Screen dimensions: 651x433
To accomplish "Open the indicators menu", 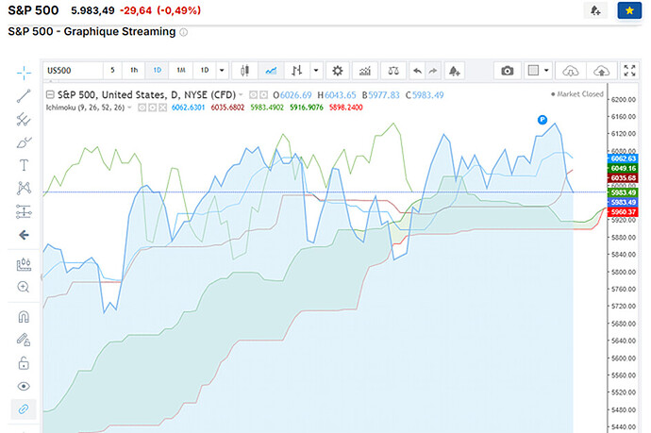I will click(365, 71).
